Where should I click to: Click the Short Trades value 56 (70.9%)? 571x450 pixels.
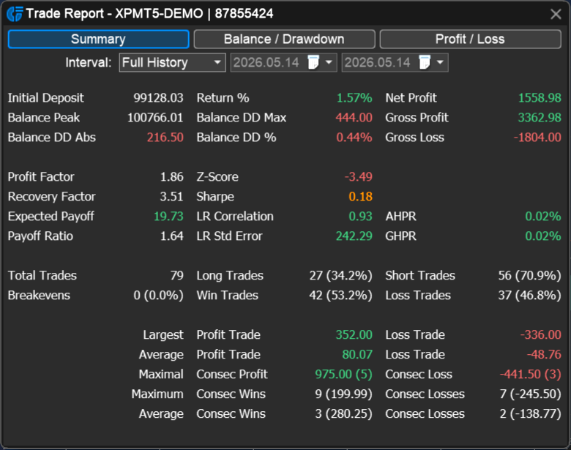pos(530,276)
